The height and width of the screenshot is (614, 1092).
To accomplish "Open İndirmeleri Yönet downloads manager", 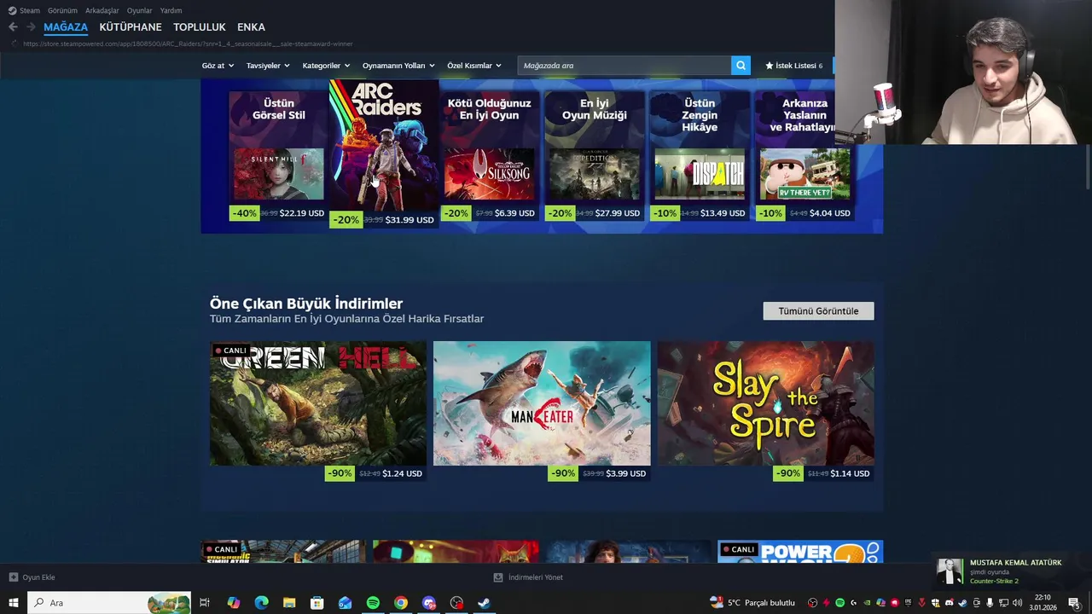I will (x=529, y=577).
